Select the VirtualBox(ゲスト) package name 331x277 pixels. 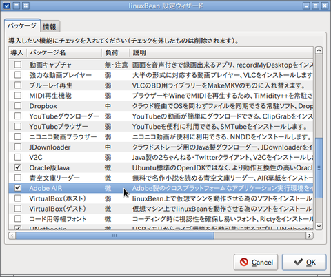(x=57, y=209)
